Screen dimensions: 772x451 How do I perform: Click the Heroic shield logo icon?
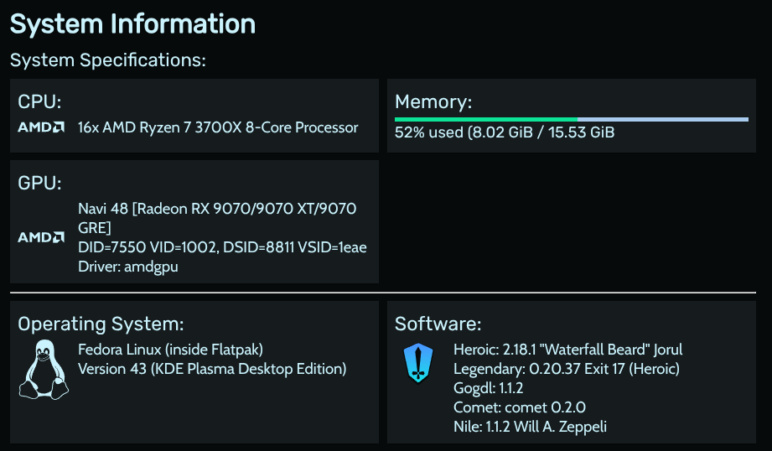point(417,363)
